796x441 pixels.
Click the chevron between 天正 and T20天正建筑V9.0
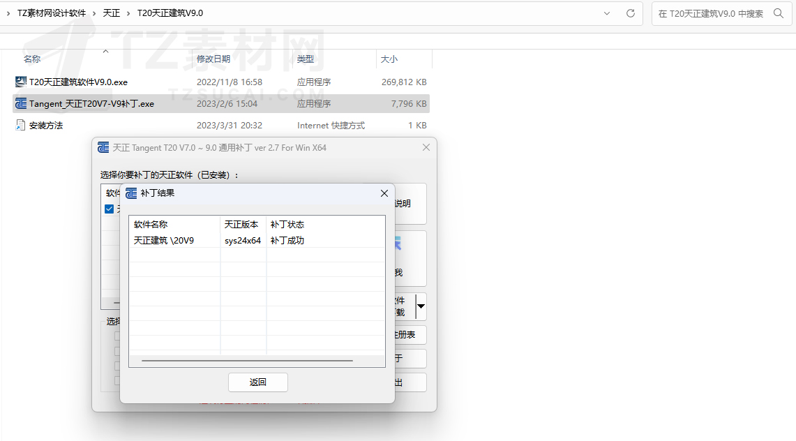[128, 13]
